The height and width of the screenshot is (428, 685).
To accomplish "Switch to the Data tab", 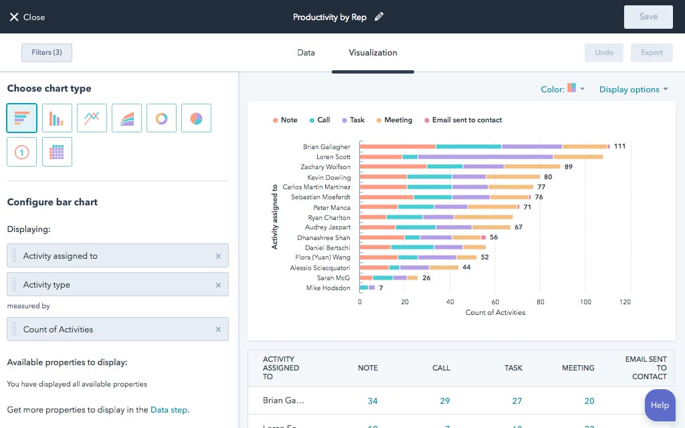I will tap(306, 52).
